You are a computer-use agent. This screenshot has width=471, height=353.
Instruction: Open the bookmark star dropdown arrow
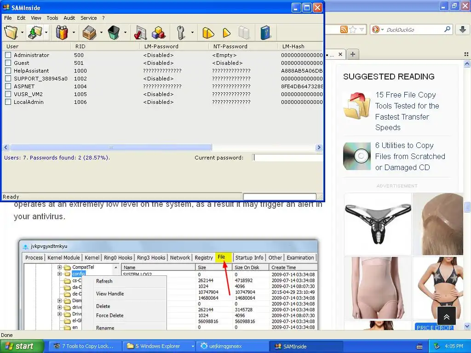pyautogui.click(x=362, y=29)
